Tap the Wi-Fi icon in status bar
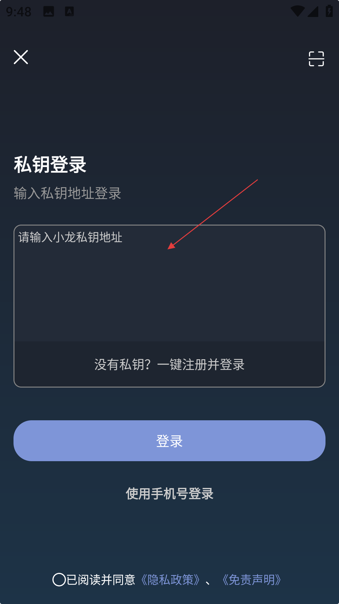Screen dimensions: 339x604 297,12
